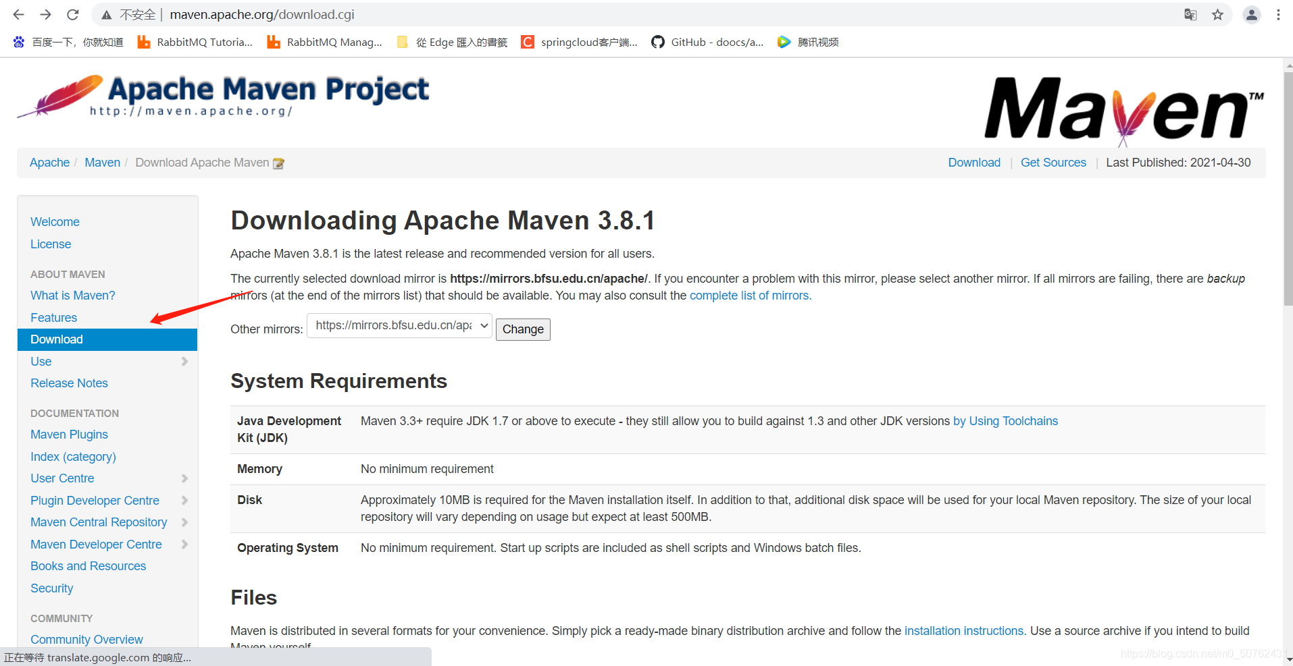Image resolution: width=1293 pixels, height=666 pixels.
Task: Click the Get Sources link
Action: tap(1053, 163)
